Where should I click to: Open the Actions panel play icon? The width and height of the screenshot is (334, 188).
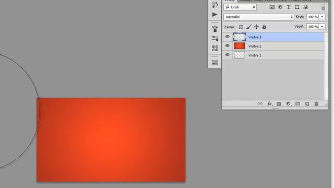214,15
